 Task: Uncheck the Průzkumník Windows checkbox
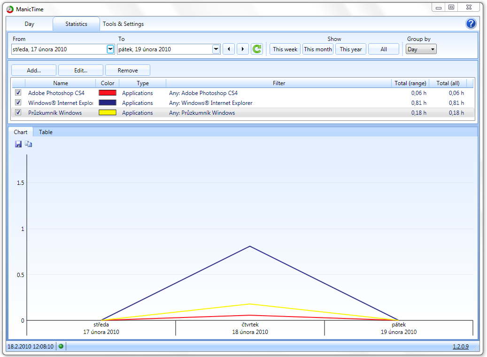(x=18, y=112)
